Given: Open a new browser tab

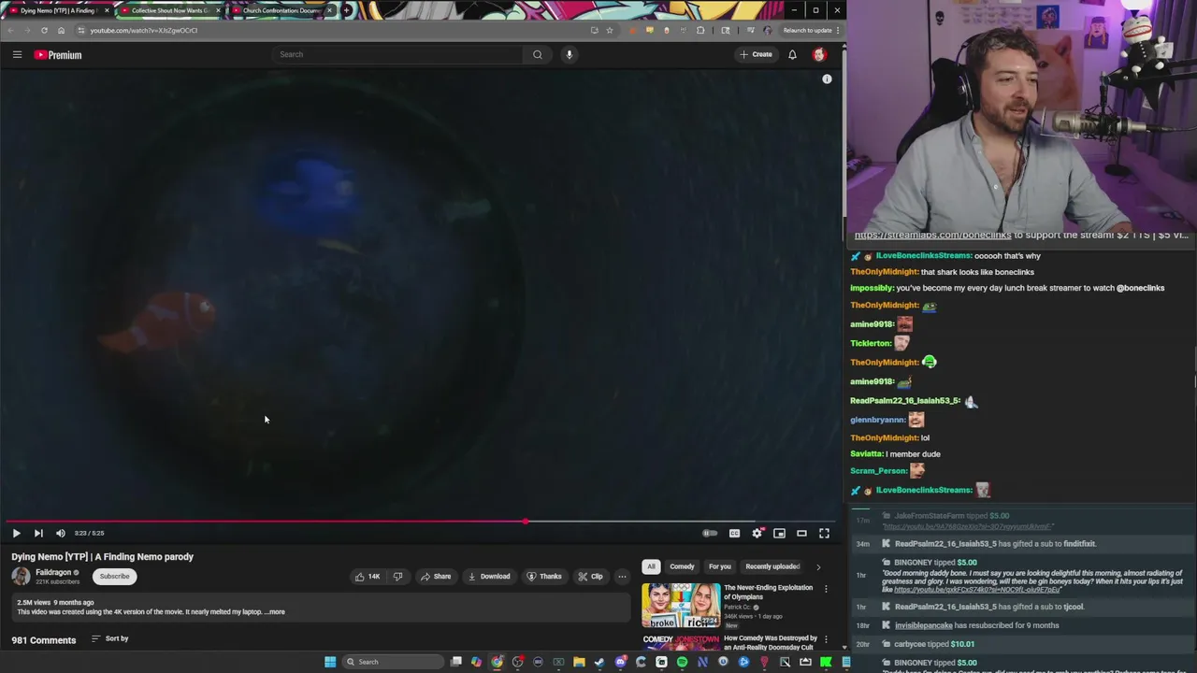Looking at the screenshot, I should pyautogui.click(x=347, y=10).
